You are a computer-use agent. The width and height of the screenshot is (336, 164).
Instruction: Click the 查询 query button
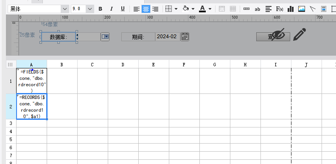pyautogui.click(x=273, y=37)
